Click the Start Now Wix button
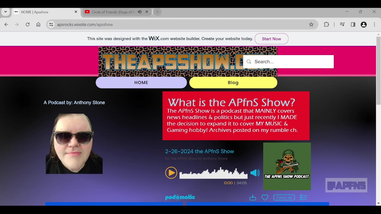Screen dimensions: 381x214 tap(271, 39)
